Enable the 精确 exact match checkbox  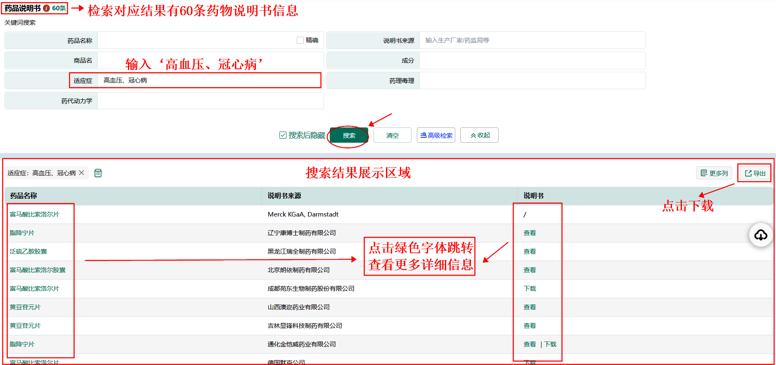click(300, 40)
